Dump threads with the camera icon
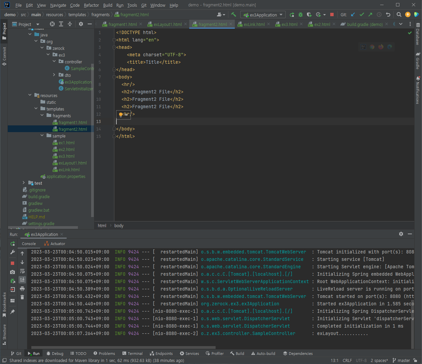Screen dimensions: 422x364 click(x=12, y=272)
